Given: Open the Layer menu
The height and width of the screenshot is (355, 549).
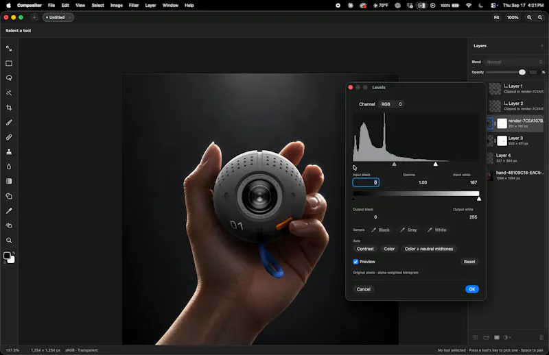Looking at the screenshot, I should tap(150, 5).
